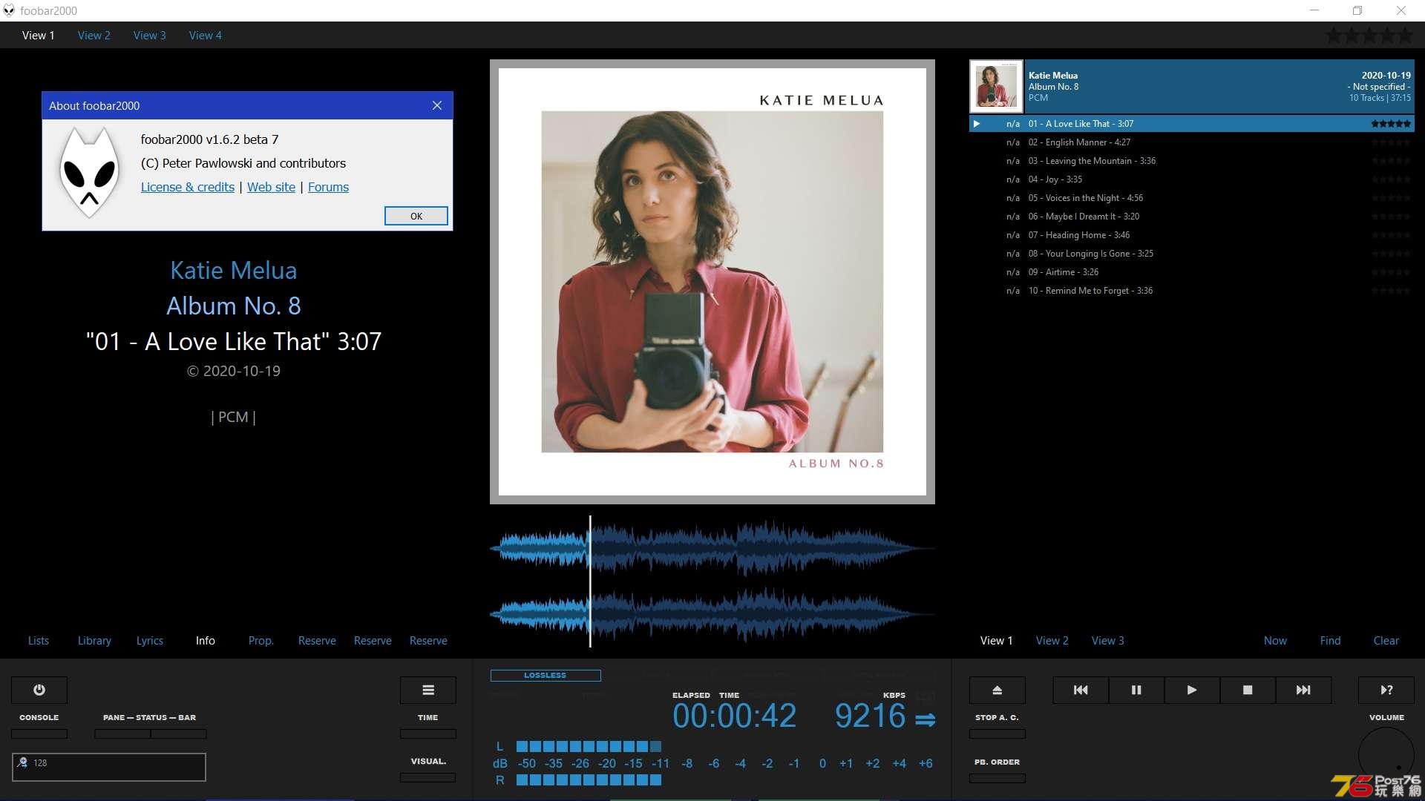Click rating stars of track 01
The width and height of the screenshot is (1425, 801).
pyautogui.click(x=1391, y=124)
